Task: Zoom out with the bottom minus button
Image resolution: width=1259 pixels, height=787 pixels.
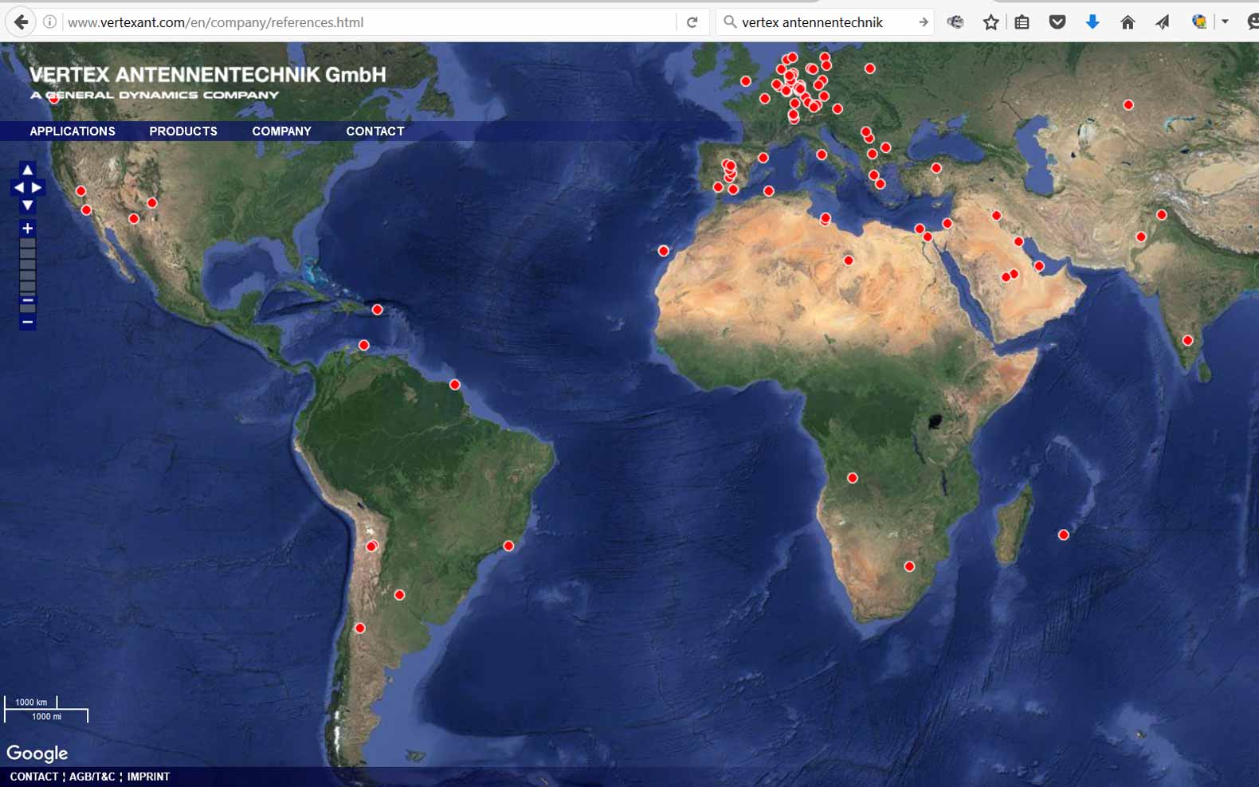Action: (x=27, y=323)
